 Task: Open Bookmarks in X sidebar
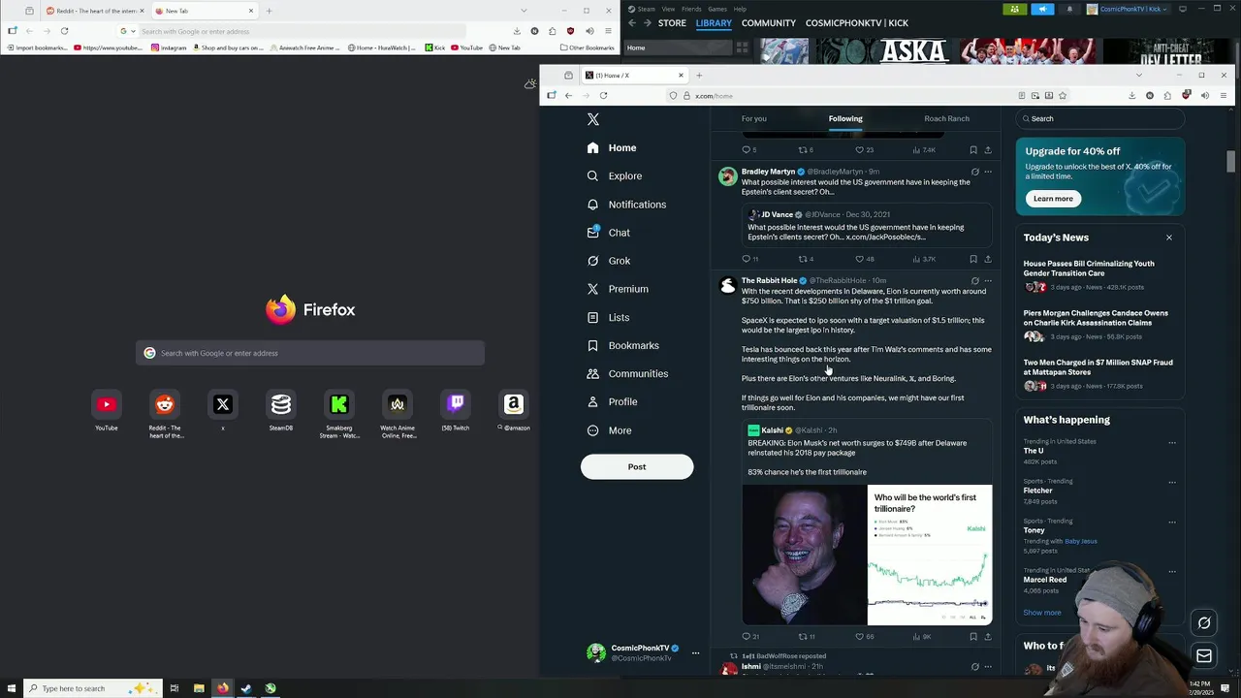[622, 345]
